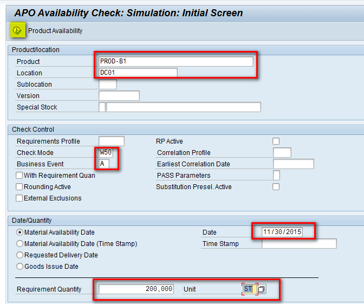Enable the Rounding Active checkbox
The image size is (364, 304).
pos(19,186)
